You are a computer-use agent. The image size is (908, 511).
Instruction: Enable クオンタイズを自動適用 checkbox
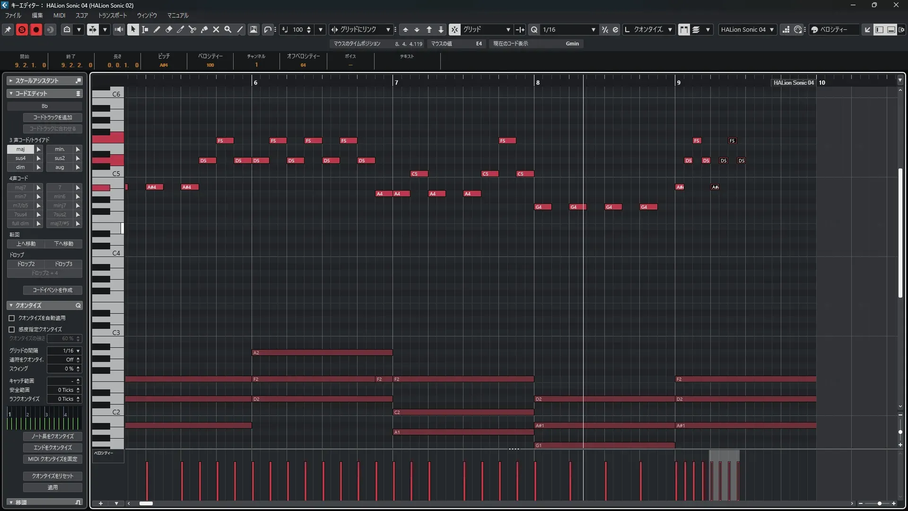tap(12, 318)
